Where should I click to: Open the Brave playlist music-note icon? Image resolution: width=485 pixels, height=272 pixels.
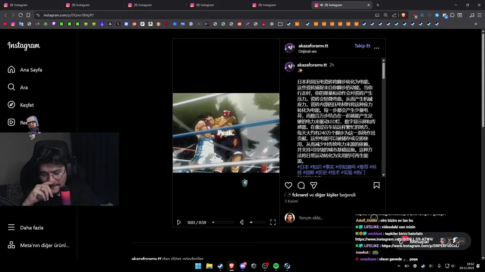pos(472,15)
